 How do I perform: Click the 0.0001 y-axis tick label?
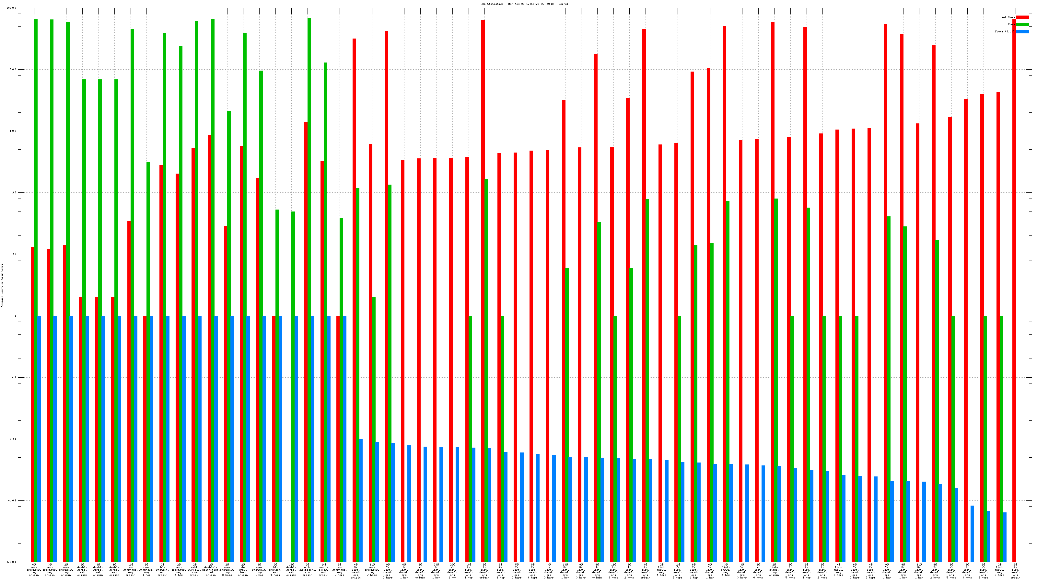click(12, 562)
